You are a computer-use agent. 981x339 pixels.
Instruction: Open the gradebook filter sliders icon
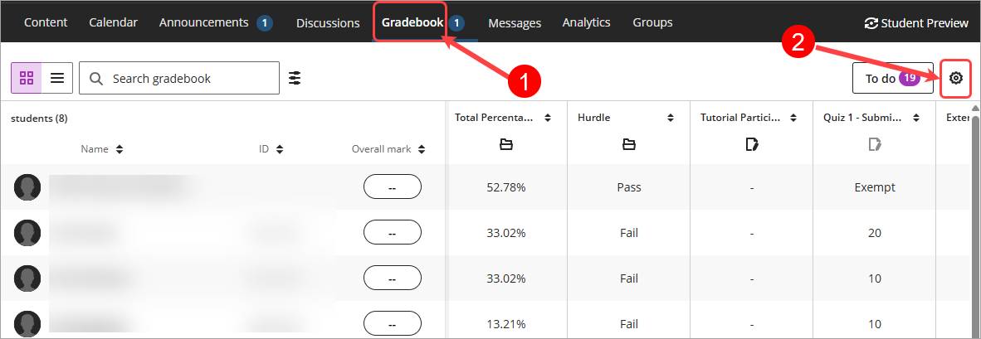(x=295, y=78)
